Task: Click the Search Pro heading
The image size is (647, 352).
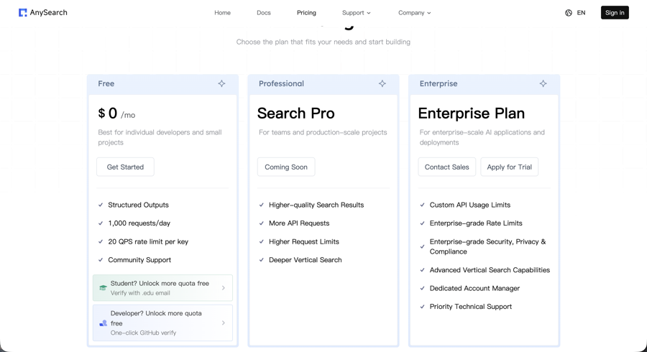Action: click(296, 114)
